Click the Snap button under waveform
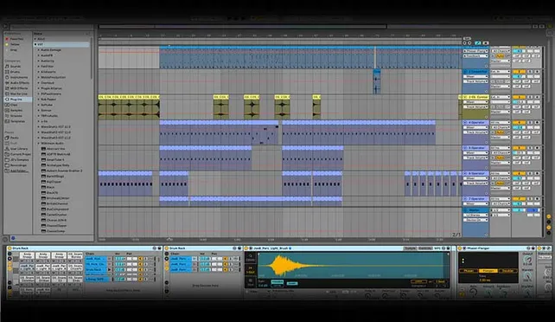Screen dimensions: 555x322 (292, 283)
